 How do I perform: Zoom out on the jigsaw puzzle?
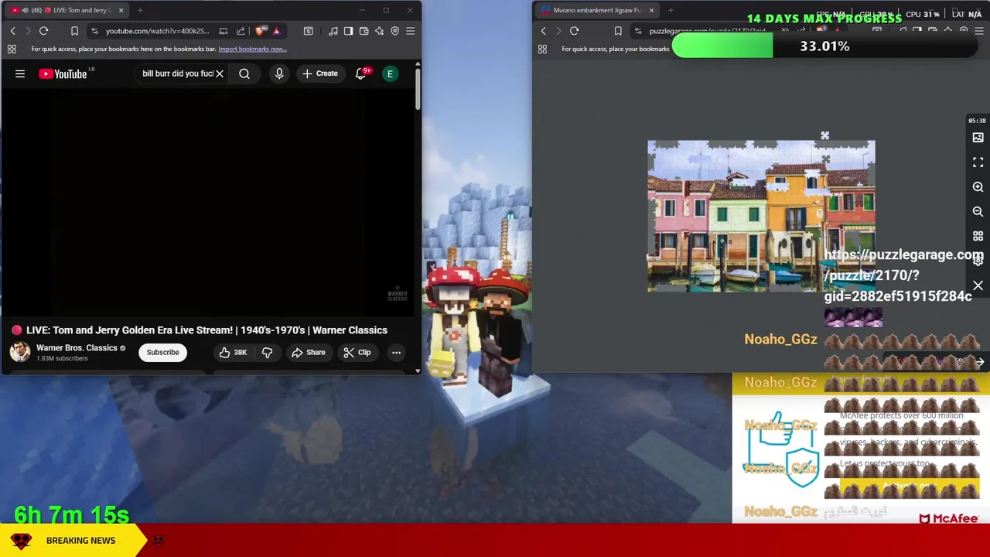click(978, 211)
